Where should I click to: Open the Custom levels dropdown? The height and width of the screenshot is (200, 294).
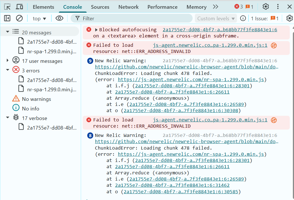[x=216, y=19]
